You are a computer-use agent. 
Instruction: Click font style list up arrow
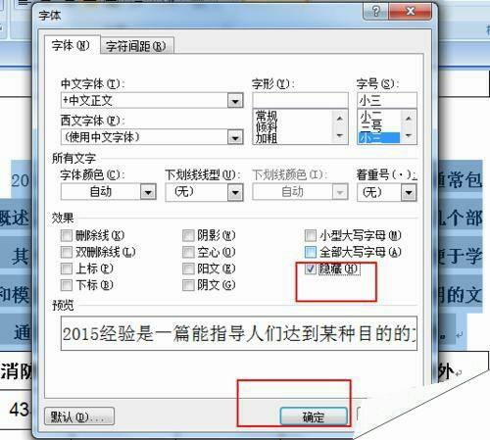point(340,119)
